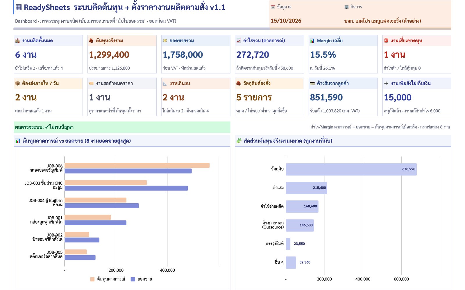The image size is (465, 290).
Task: Click the ค่าใช้จ่ายผลิต bar showing 168,600
Action: (302, 206)
